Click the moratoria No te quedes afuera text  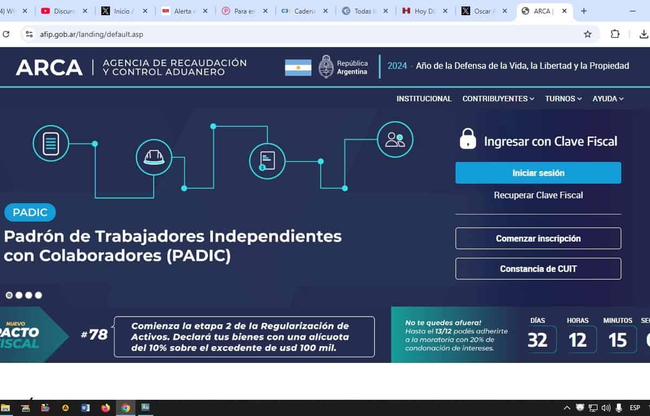tap(457, 335)
